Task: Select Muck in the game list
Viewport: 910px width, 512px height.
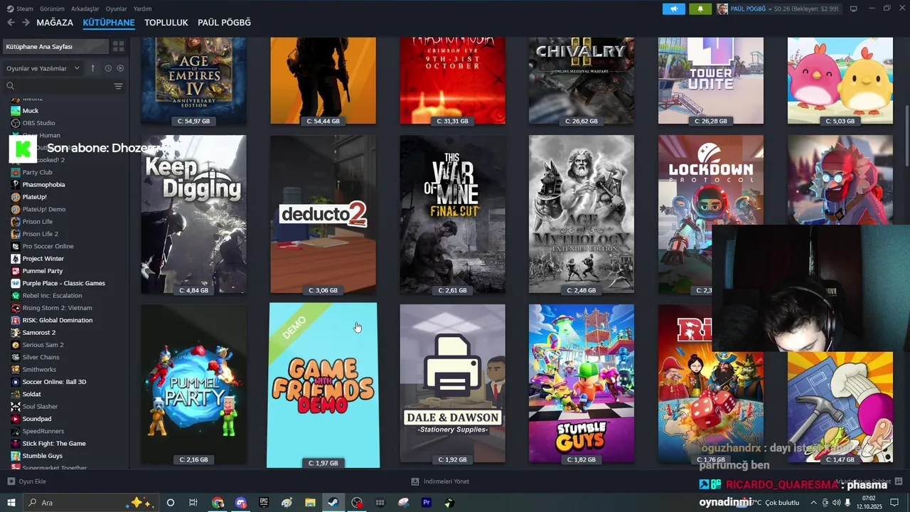Action: [x=31, y=111]
